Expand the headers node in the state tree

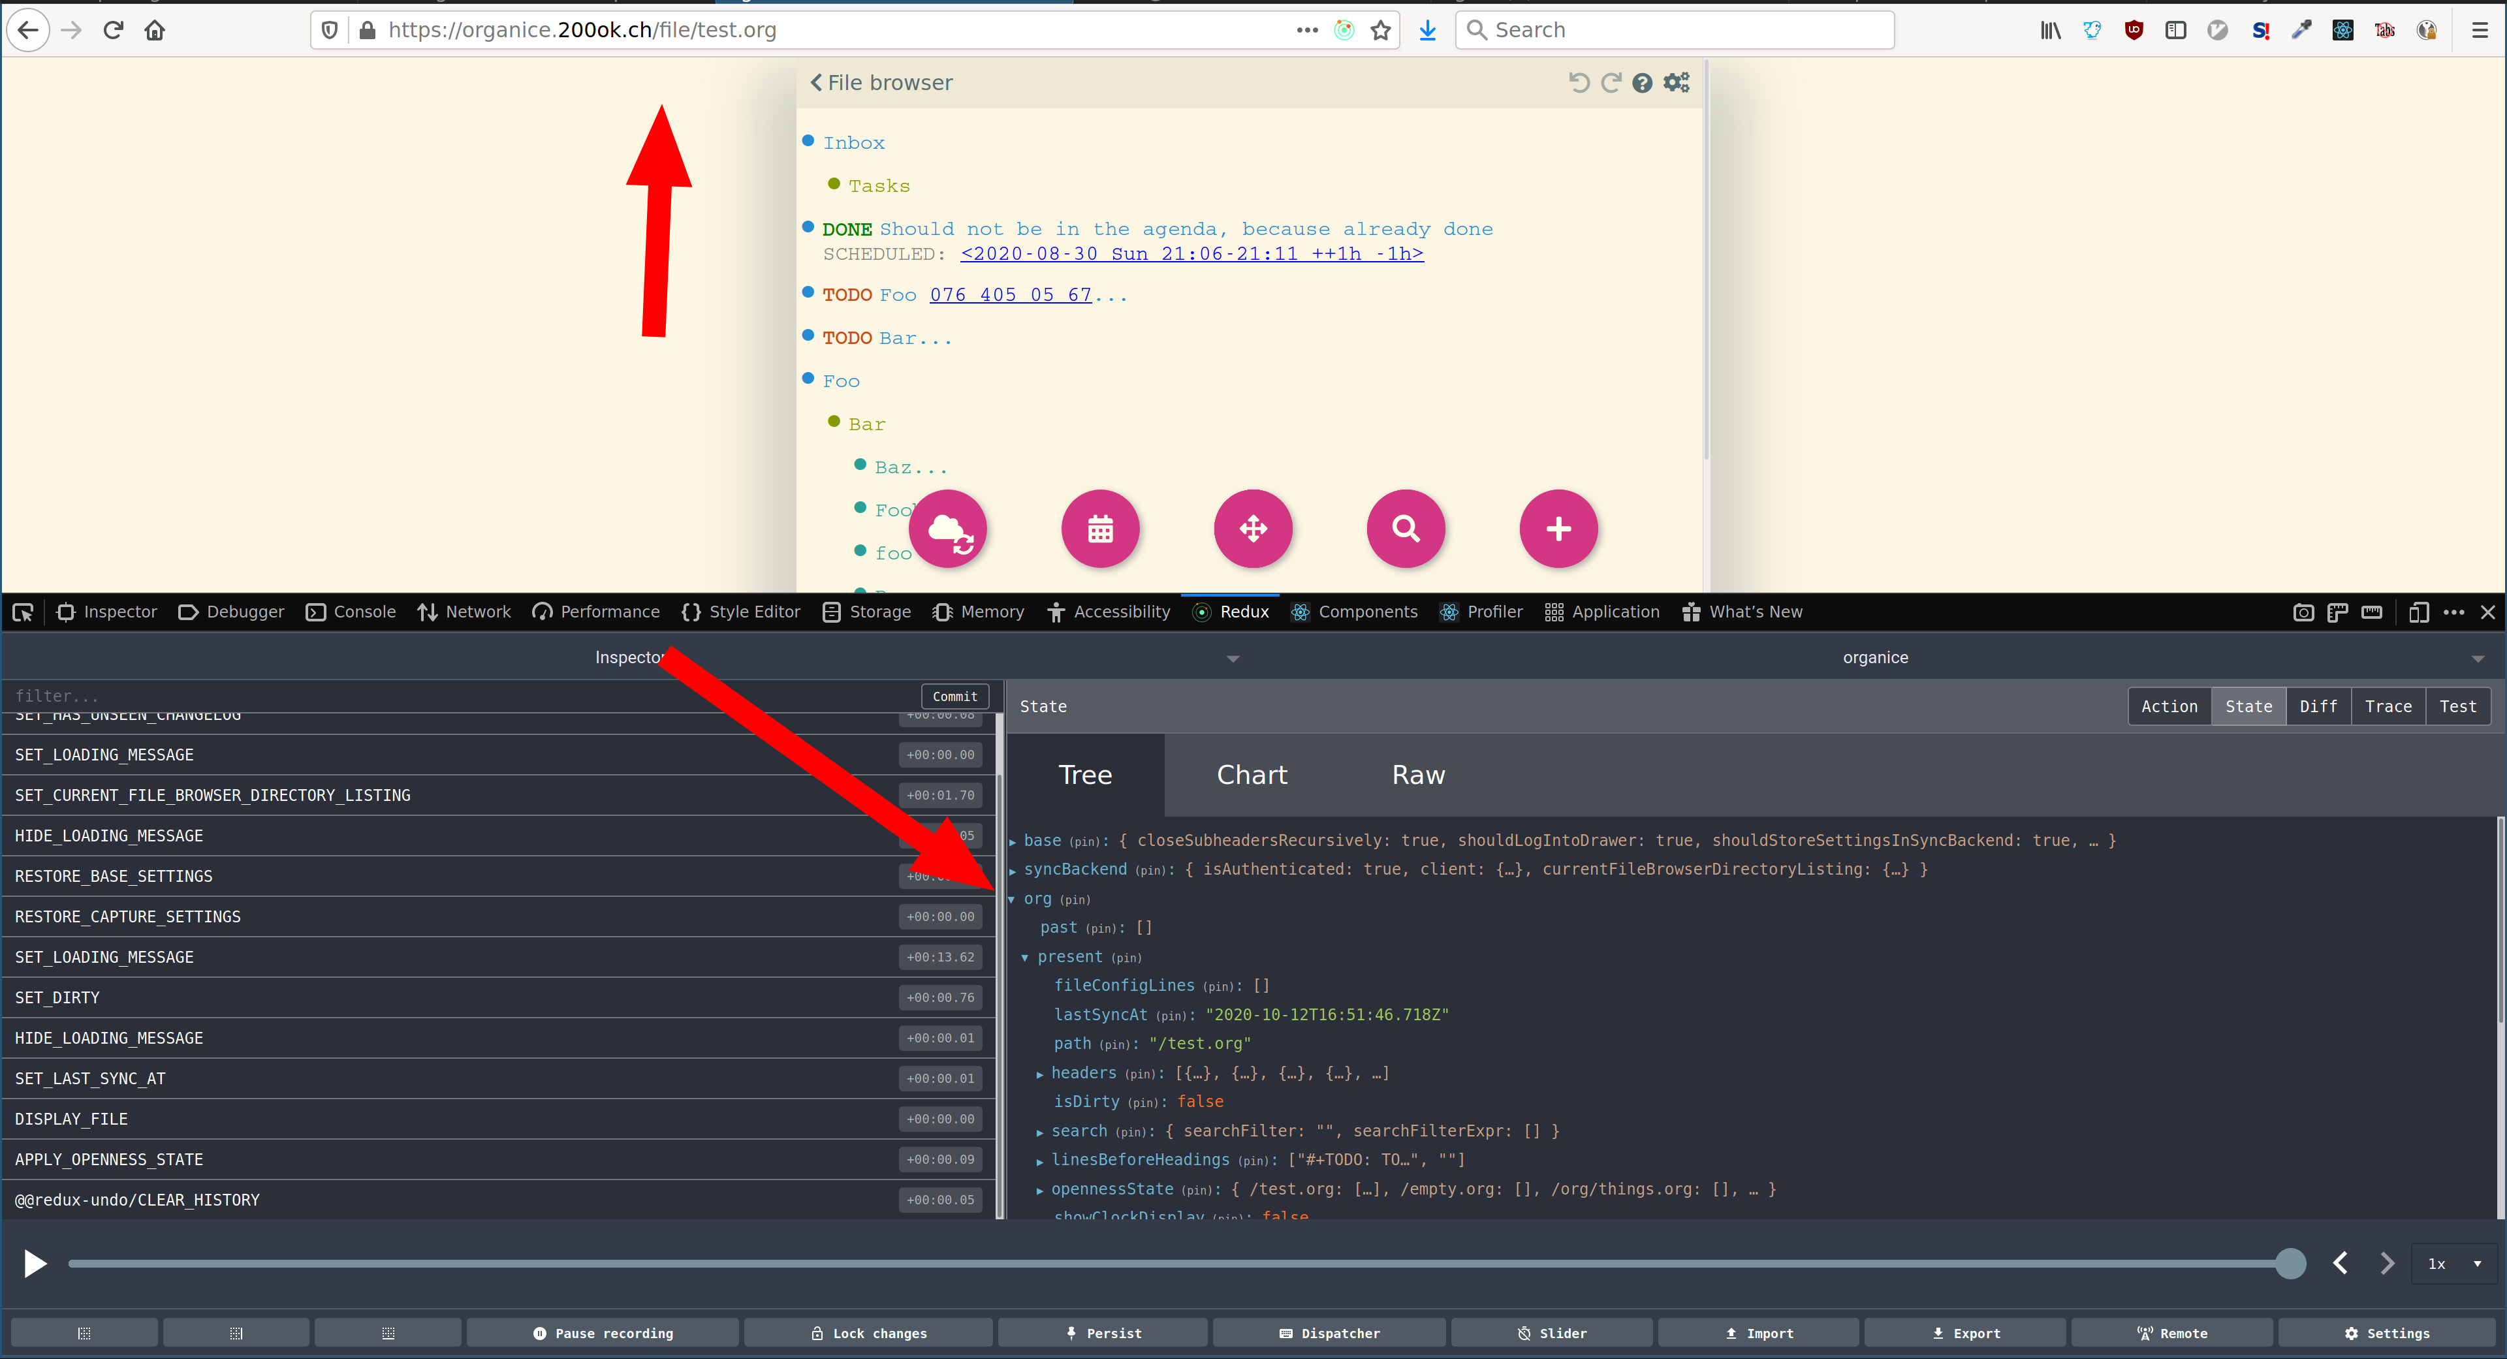pyautogui.click(x=1039, y=1074)
